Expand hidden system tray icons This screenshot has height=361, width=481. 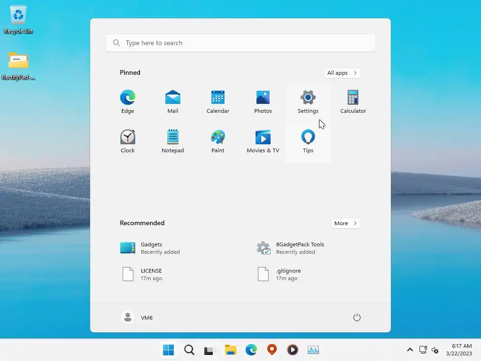point(410,350)
